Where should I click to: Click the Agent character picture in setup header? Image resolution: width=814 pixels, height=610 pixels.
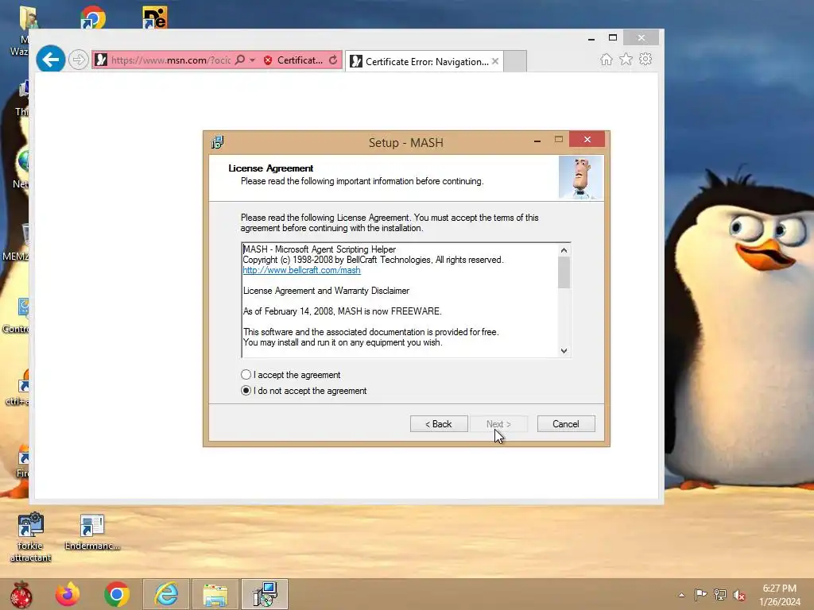pos(580,178)
